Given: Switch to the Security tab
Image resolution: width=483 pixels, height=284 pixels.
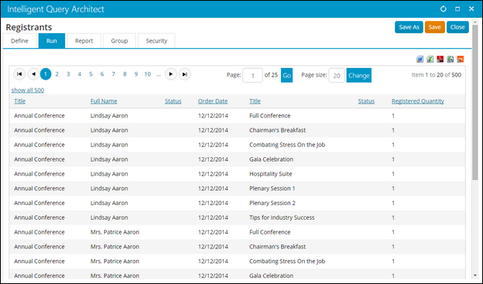Looking at the screenshot, I should coord(156,41).
